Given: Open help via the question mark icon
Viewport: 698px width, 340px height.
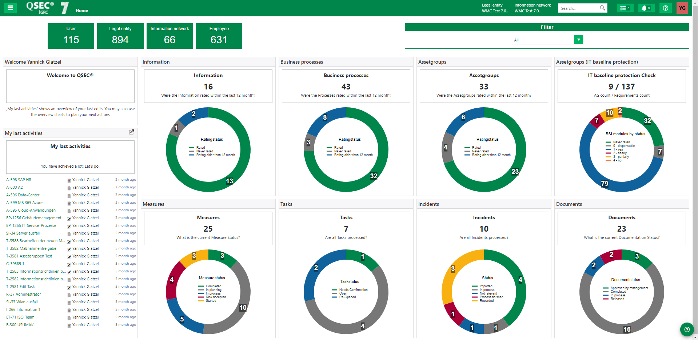Looking at the screenshot, I should pos(665,8).
